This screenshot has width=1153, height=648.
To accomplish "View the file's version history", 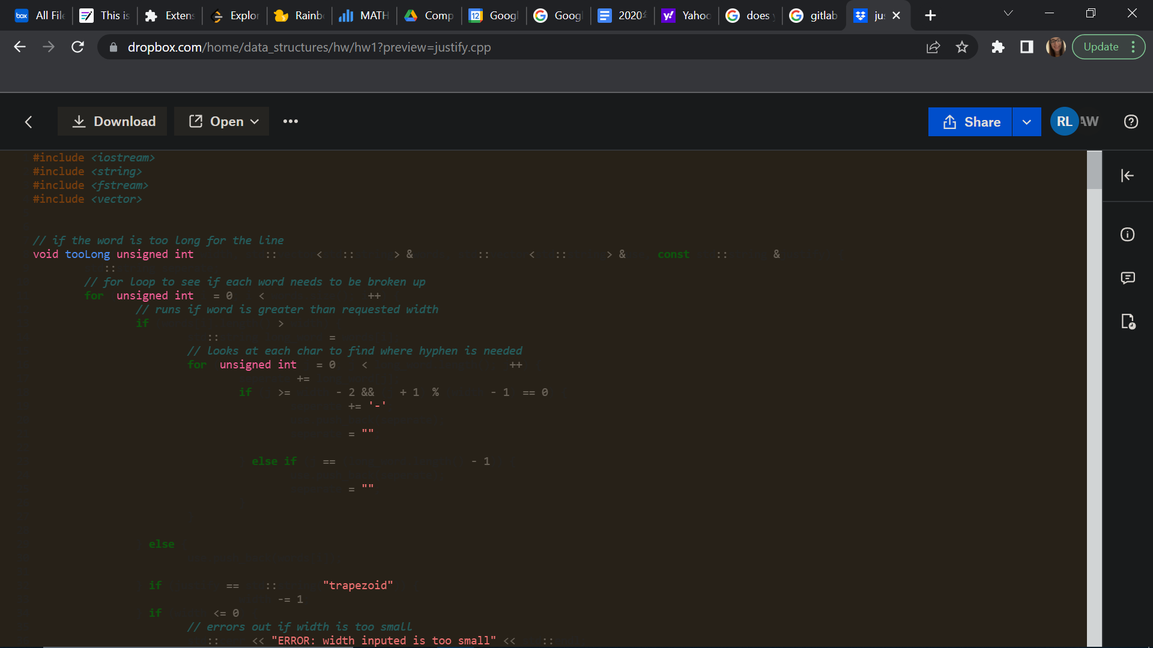I will point(1128,322).
